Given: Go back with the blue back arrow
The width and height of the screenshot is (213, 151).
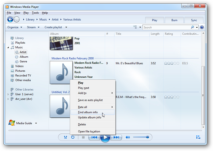Looking at the screenshot, I should click(x=10, y=19).
